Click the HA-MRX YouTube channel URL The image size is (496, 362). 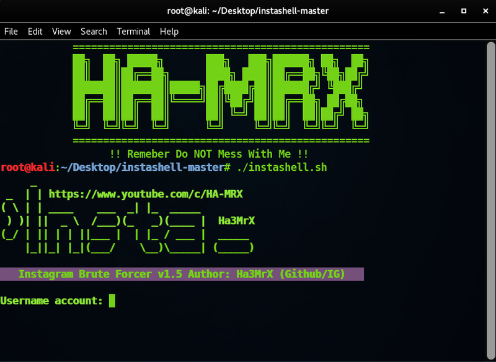(x=149, y=194)
